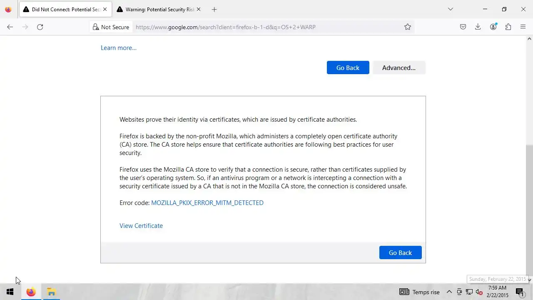The width and height of the screenshot is (533, 300).
Task: Open Firefox View pinned icon
Action: pos(8,9)
